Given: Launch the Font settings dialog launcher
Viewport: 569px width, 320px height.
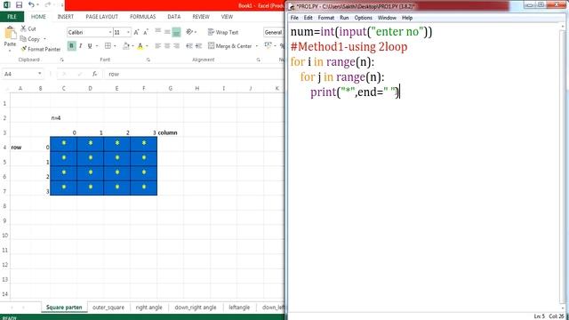Looking at the screenshot, I should pyautogui.click(x=148, y=60).
